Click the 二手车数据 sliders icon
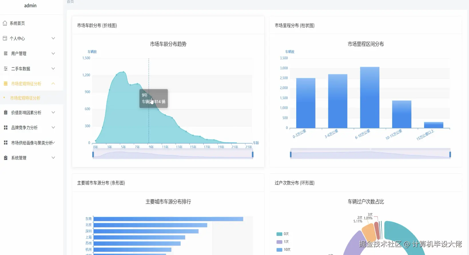The width and height of the screenshot is (469, 255). point(5,69)
